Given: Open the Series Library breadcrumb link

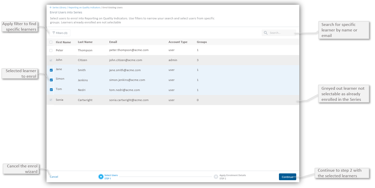Looking at the screenshot, I should tap(59, 8).
